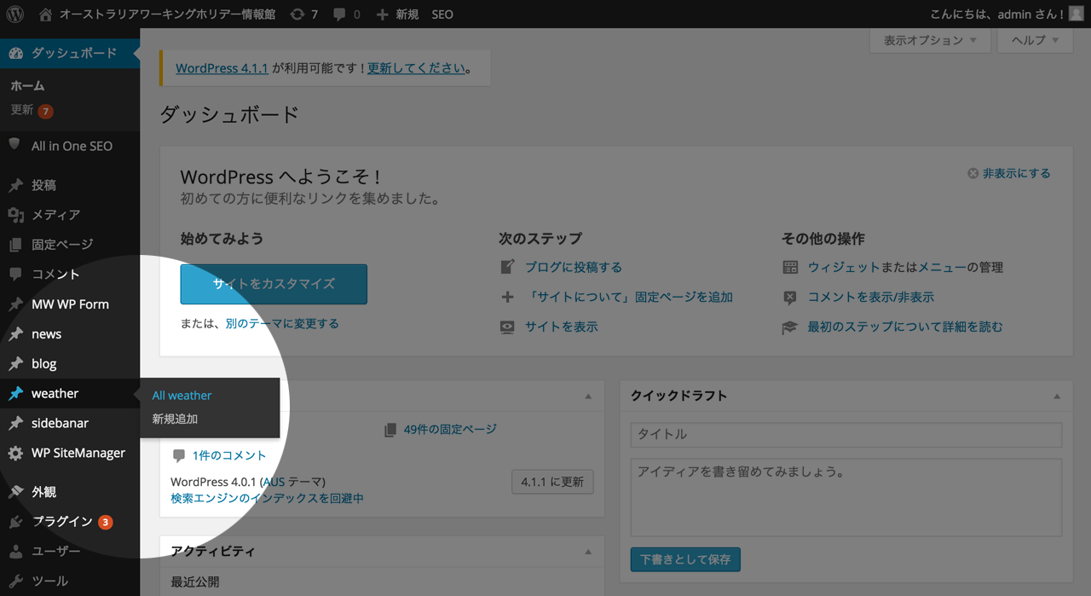Click the 4.1.1 に更新 button
Screen dimensions: 1091x596
pos(552,482)
